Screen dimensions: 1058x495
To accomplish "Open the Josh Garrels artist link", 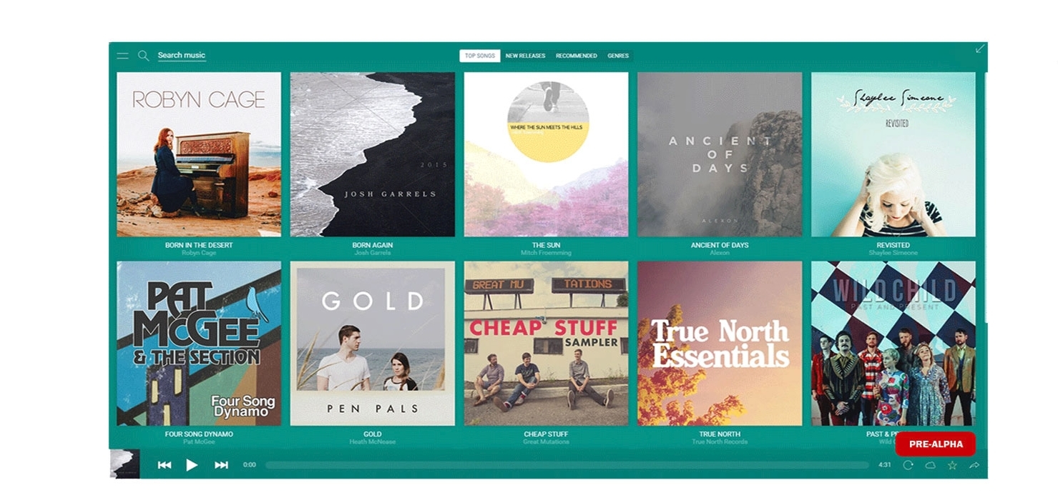I will tap(372, 253).
